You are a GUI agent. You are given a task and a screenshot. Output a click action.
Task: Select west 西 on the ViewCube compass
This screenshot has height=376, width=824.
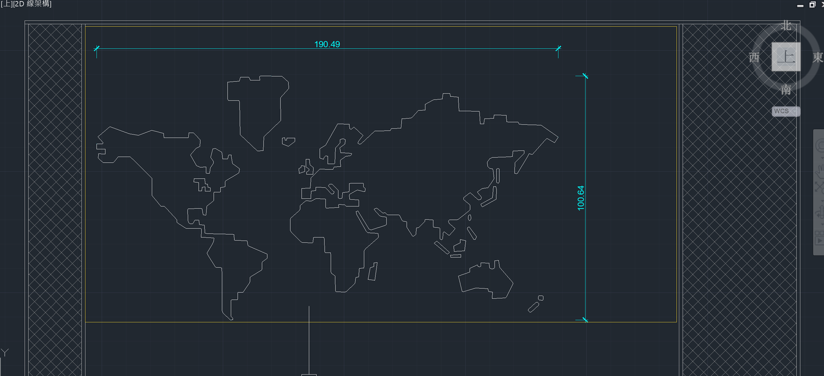[754, 57]
